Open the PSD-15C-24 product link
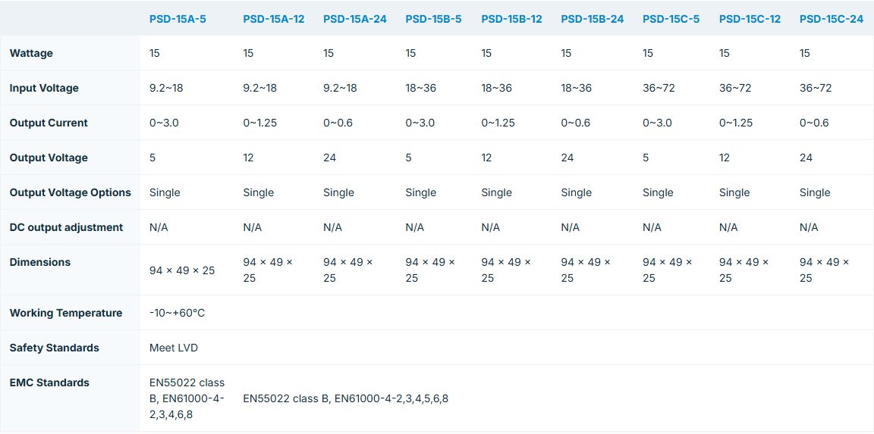This screenshot has width=874, height=434. tap(831, 19)
